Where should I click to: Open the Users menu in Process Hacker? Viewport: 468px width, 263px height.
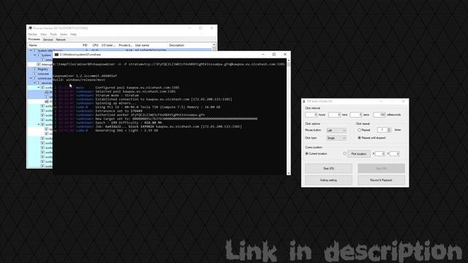tap(64, 34)
